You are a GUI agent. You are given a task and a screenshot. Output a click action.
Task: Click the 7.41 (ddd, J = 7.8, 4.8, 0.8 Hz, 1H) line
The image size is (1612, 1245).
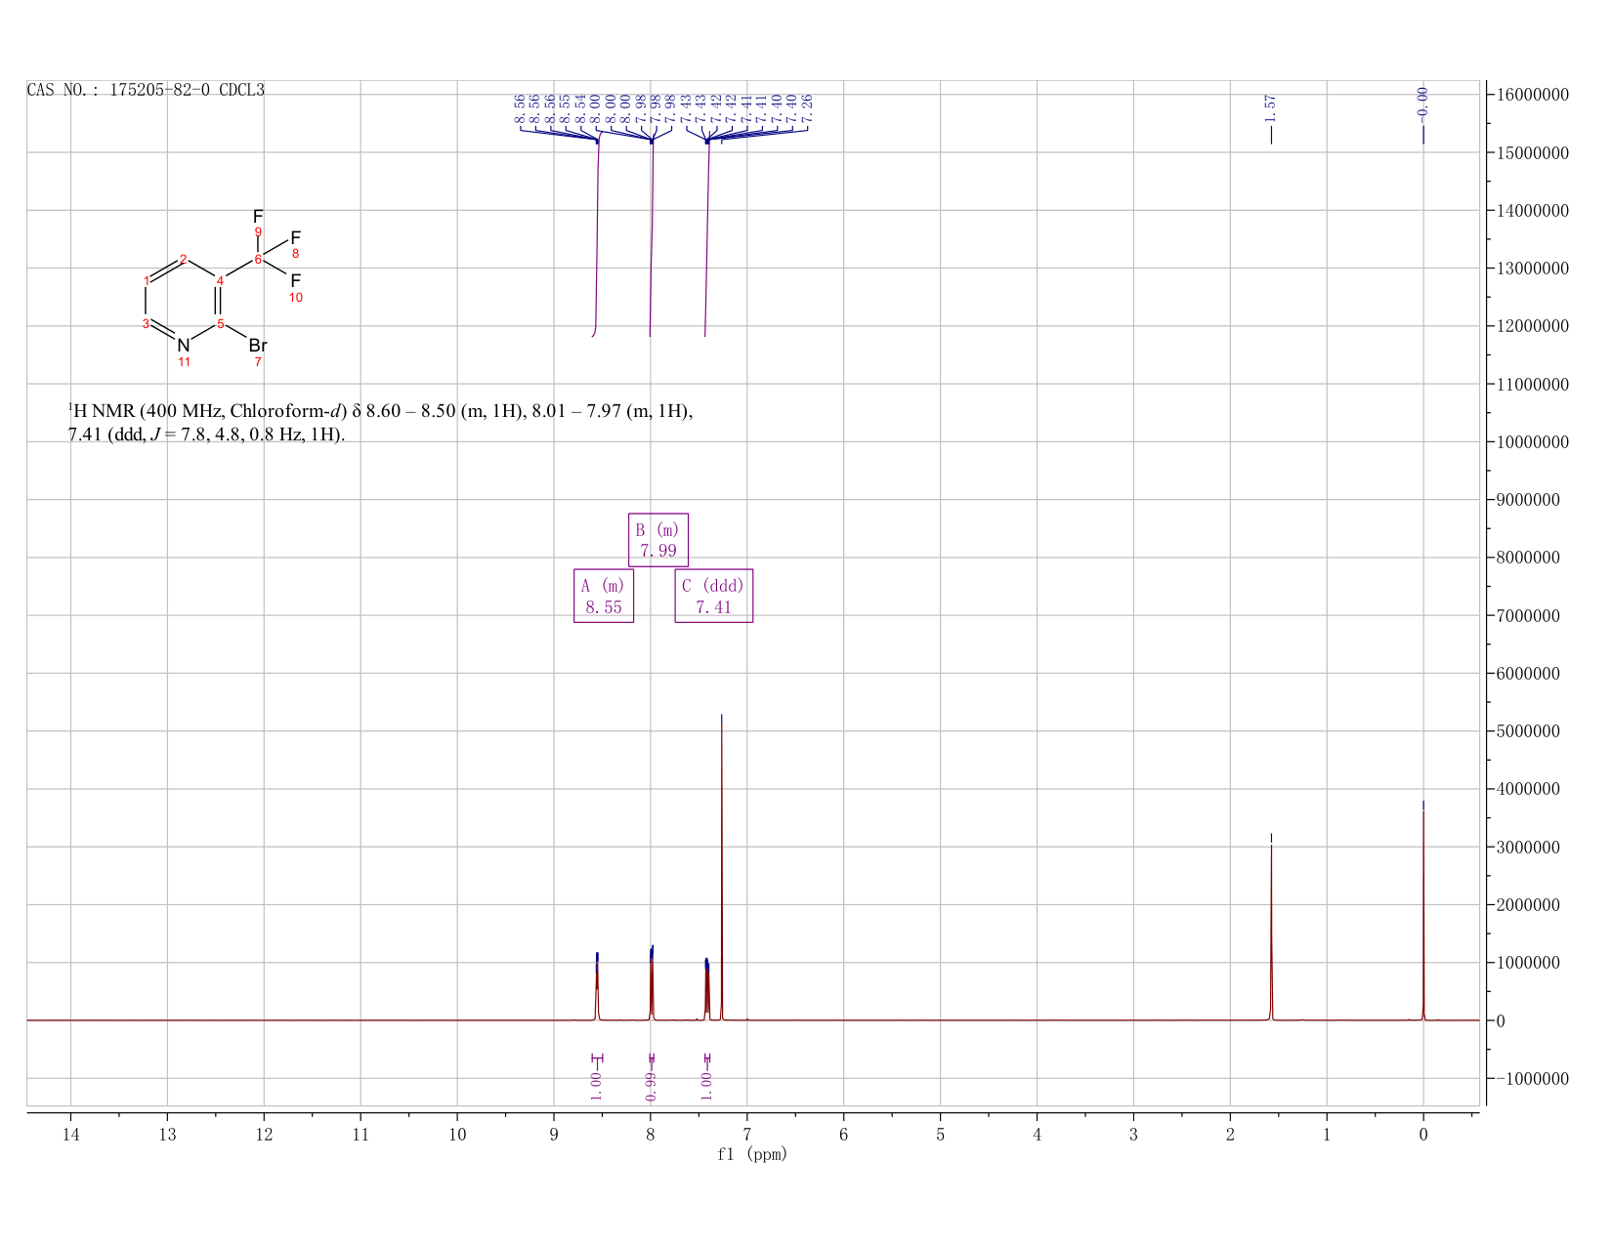point(206,435)
